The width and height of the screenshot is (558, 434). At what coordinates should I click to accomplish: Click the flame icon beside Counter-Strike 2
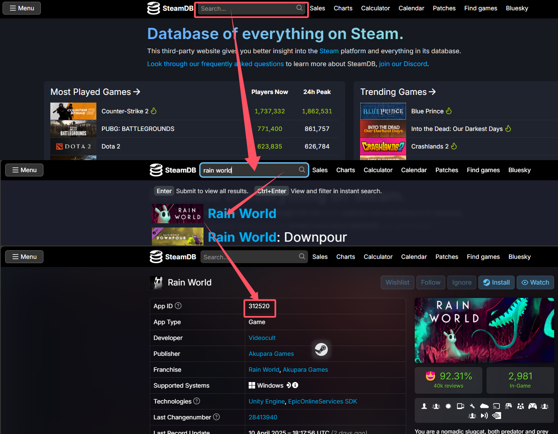click(x=154, y=111)
